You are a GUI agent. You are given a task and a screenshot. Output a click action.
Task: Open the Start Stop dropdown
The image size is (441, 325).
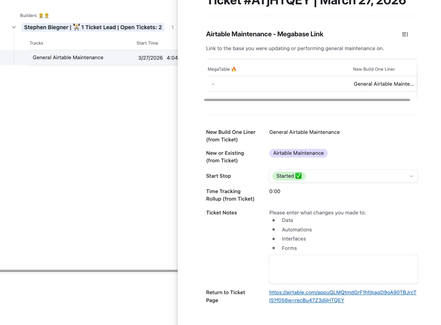(x=343, y=176)
